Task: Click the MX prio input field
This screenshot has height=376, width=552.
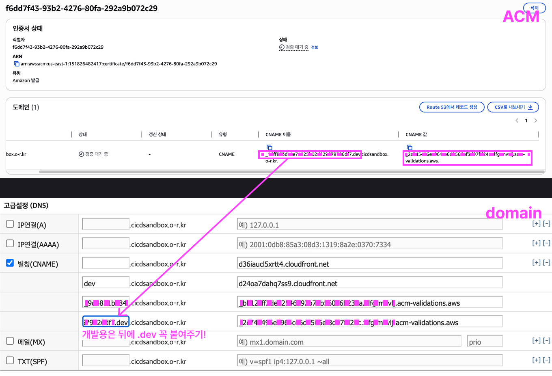Action: (485, 342)
